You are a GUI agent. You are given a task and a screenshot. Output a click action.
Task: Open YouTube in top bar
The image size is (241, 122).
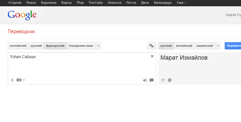pyautogui.click(x=96, y=3)
